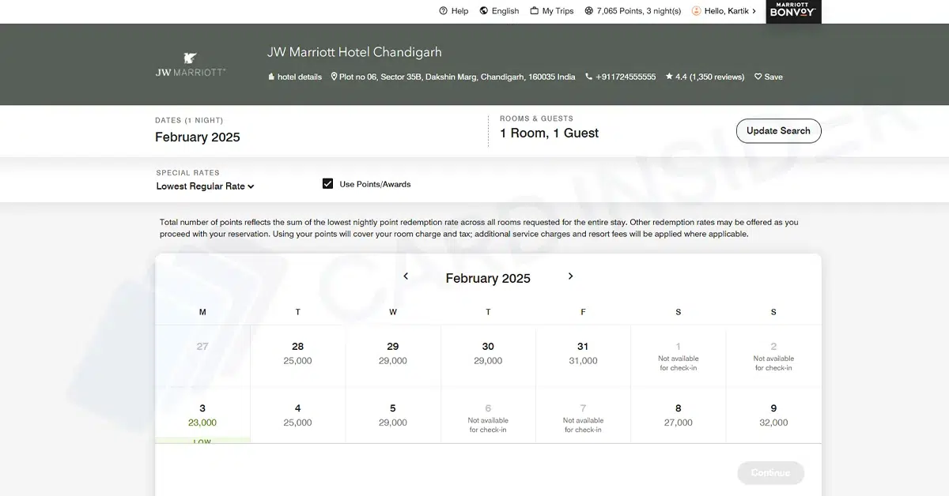Go to previous month with left arrow

(406, 276)
